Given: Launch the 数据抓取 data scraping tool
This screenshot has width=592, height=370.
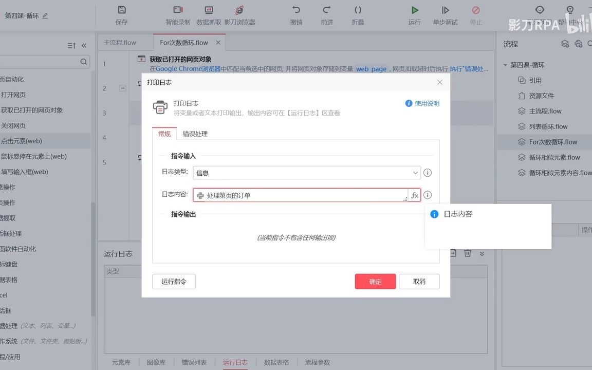Looking at the screenshot, I should pos(208,14).
